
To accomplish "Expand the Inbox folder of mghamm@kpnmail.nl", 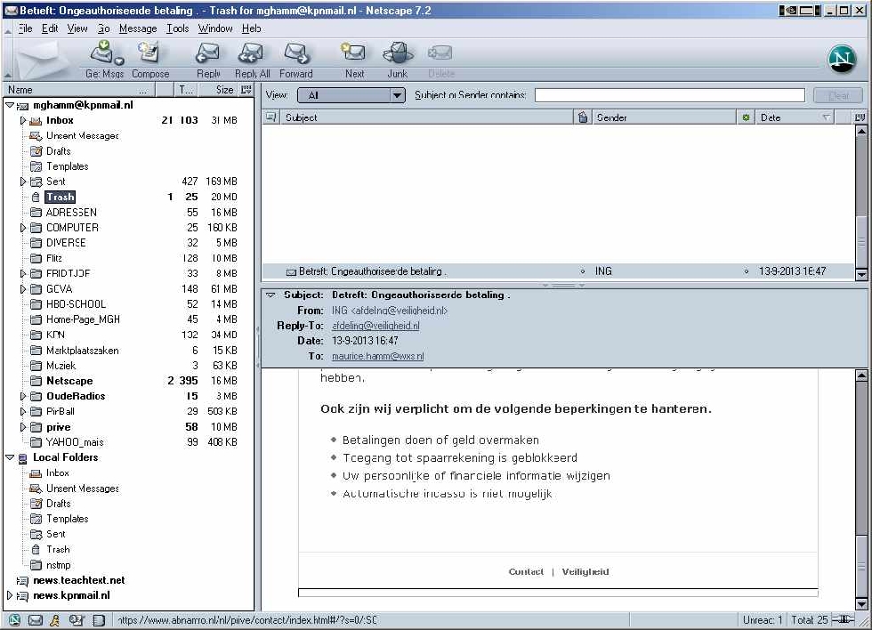I will click(x=23, y=120).
